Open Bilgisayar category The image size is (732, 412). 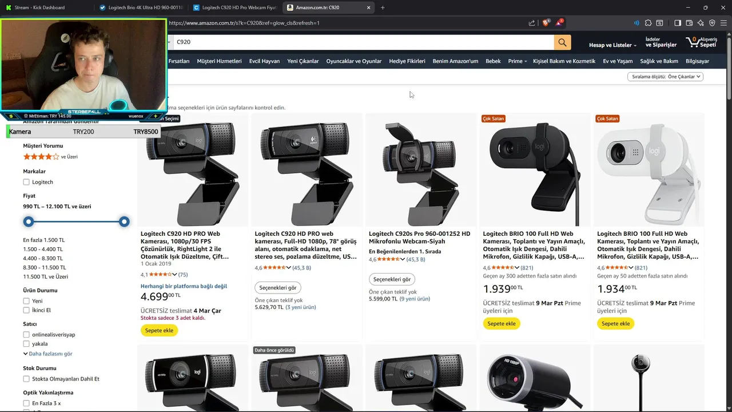pyautogui.click(x=697, y=61)
